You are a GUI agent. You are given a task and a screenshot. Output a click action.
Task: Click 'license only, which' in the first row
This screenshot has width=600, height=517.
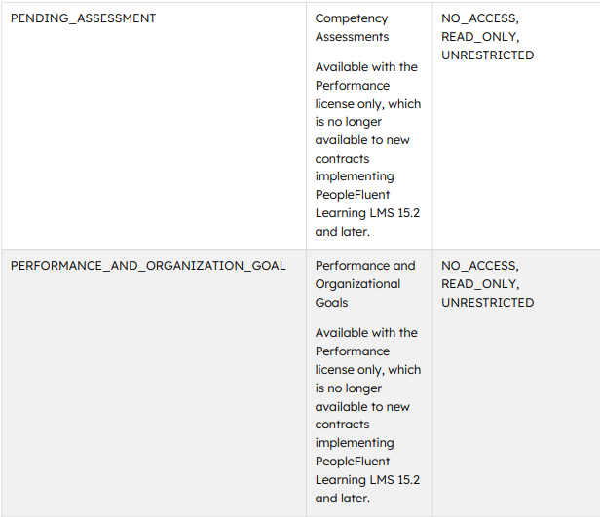click(367, 104)
